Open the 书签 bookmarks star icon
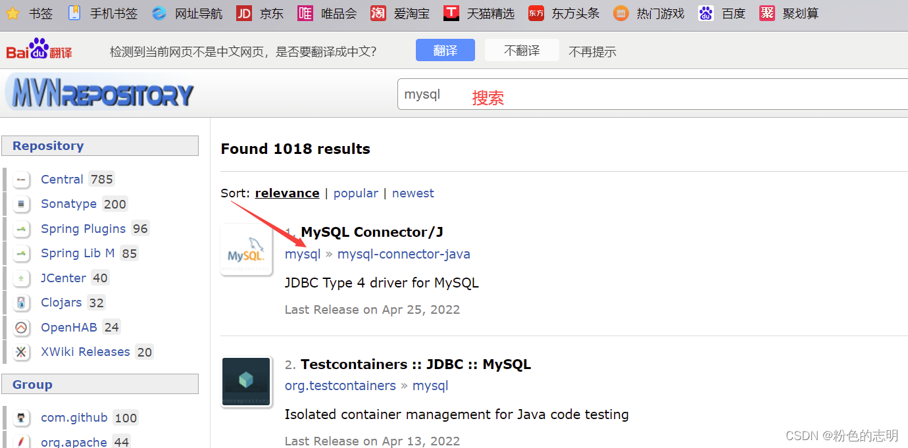908x448 pixels. click(13, 13)
